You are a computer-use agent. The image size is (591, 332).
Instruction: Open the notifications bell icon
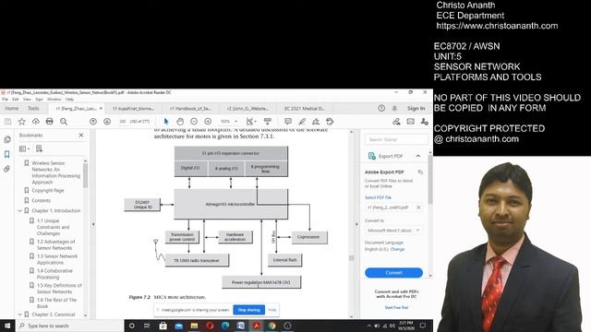(394, 108)
